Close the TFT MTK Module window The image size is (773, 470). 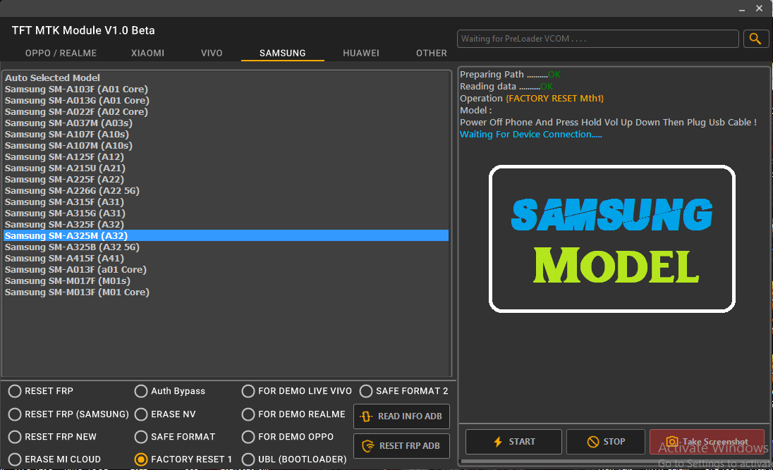point(759,8)
